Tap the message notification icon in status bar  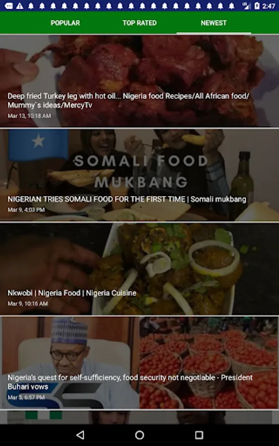tap(8, 6)
